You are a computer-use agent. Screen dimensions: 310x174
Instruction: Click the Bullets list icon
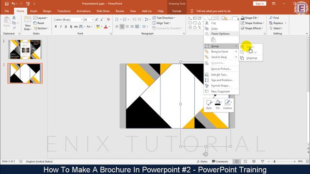117,19
